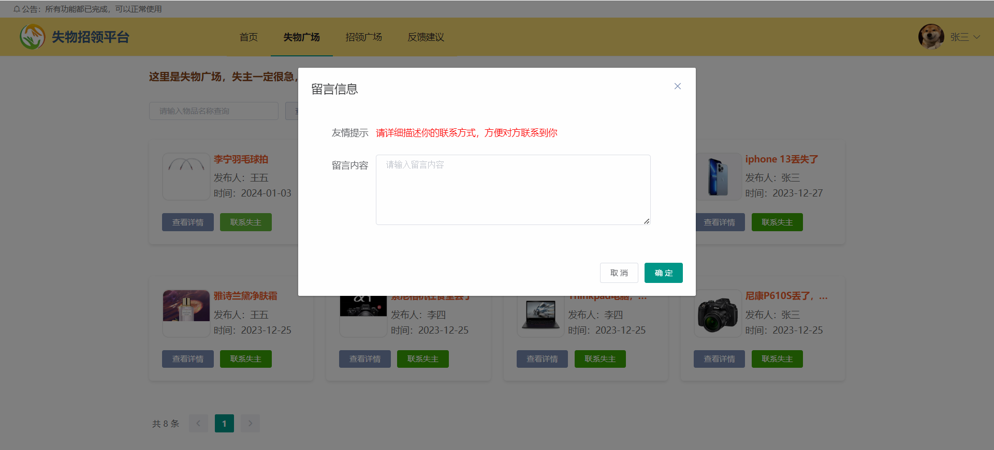Click 发布人：王五 on the 雅诗兰黛净肤霜 card

point(241,314)
